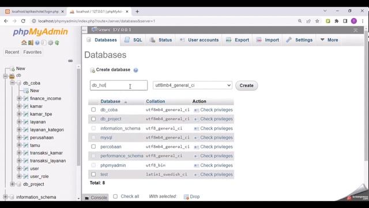Click the browser reload button
Screen dimensions: 369x208
(23, 21)
